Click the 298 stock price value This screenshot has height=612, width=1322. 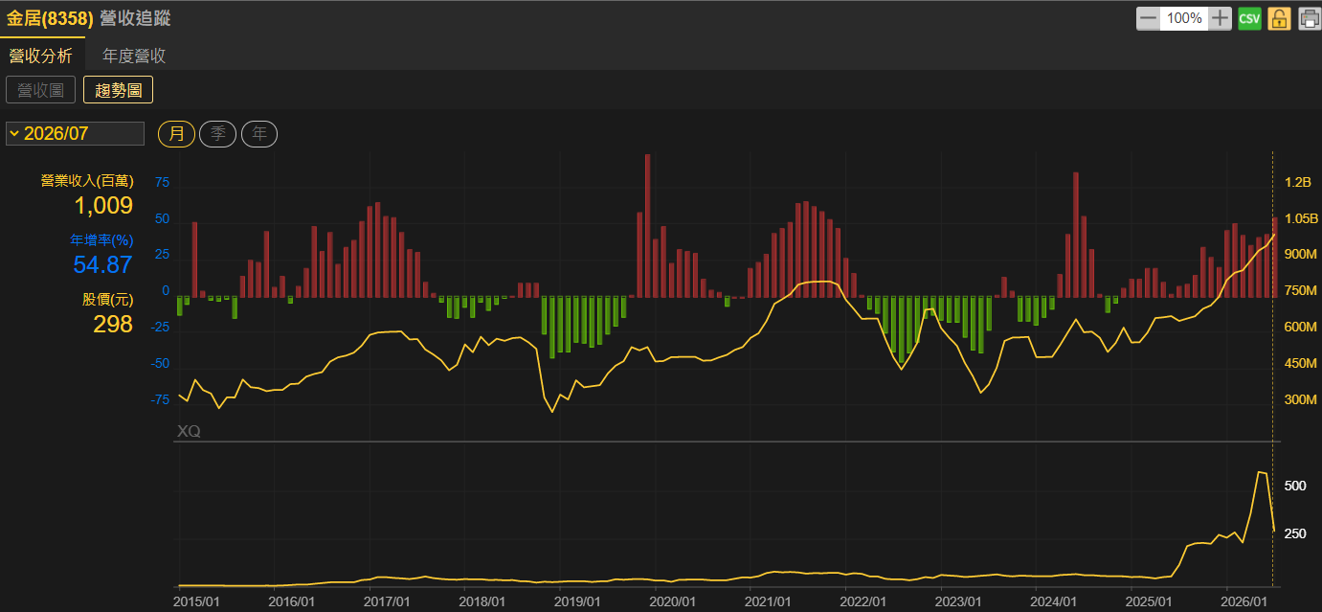coord(113,324)
